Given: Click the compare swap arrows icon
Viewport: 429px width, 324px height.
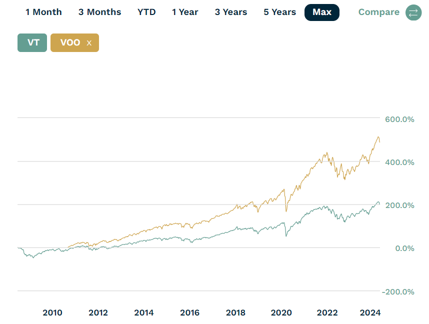Looking at the screenshot, I should [x=413, y=12].
